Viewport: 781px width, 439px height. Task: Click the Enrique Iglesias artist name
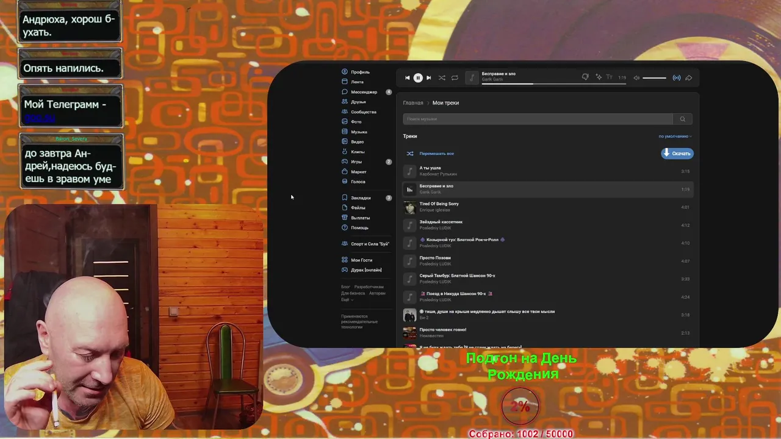434,210
